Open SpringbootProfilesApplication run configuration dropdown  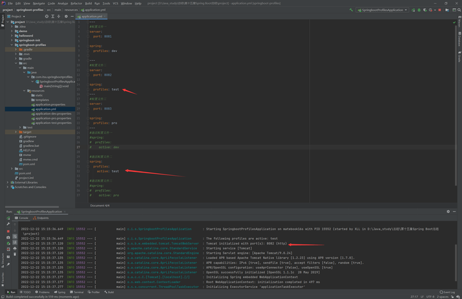click(x=381, y=10)
